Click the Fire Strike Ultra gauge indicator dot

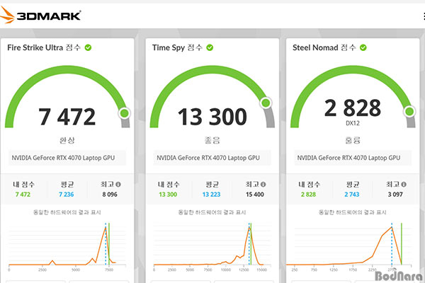coord(125,113)
